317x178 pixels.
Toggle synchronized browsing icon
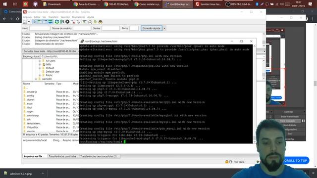pyautogui.click(x=95, y=22)
